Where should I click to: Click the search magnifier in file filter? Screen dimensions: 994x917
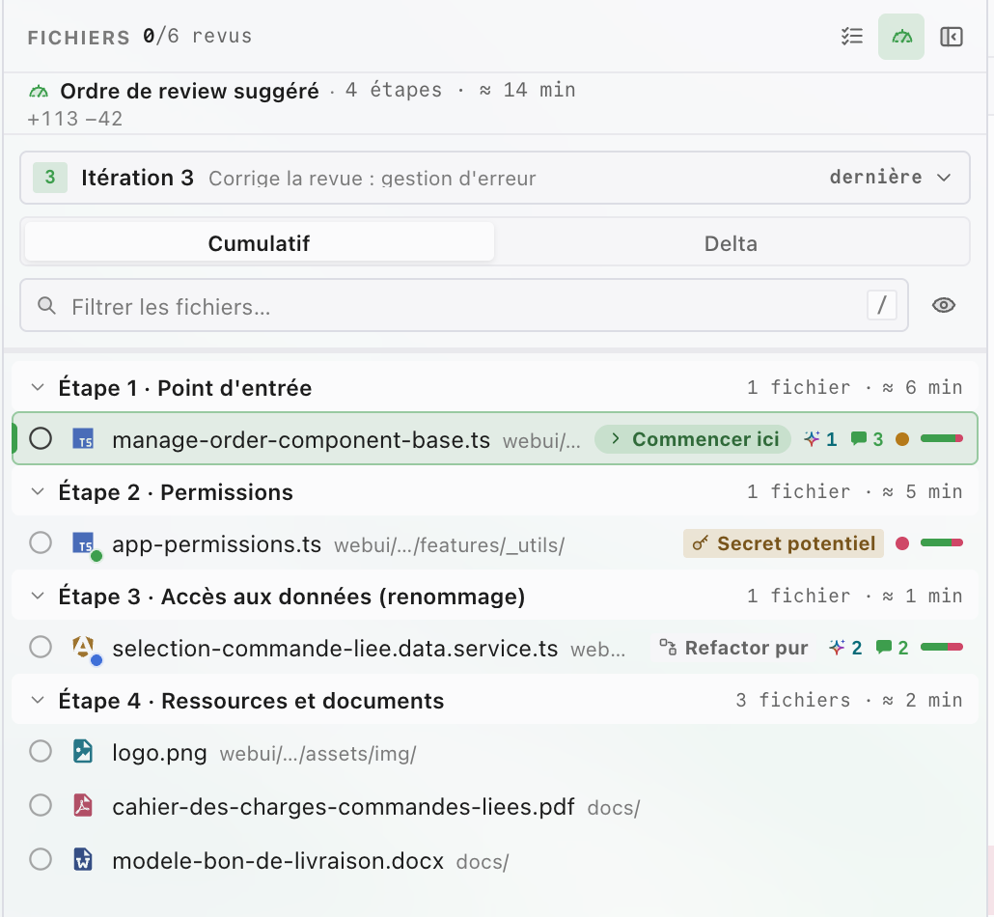point(46,306)
